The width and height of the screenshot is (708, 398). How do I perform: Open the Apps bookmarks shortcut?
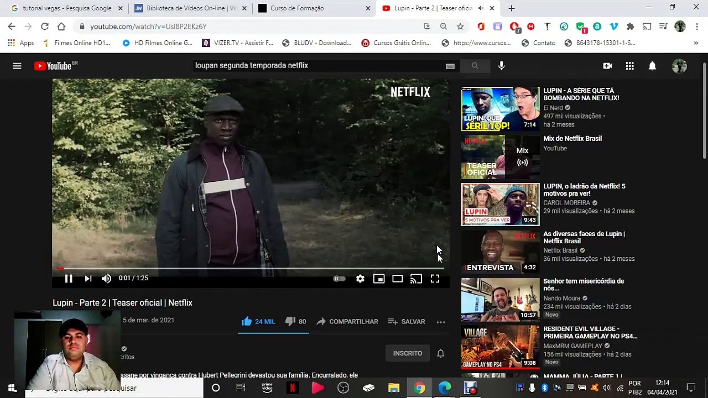coord(20,43)
